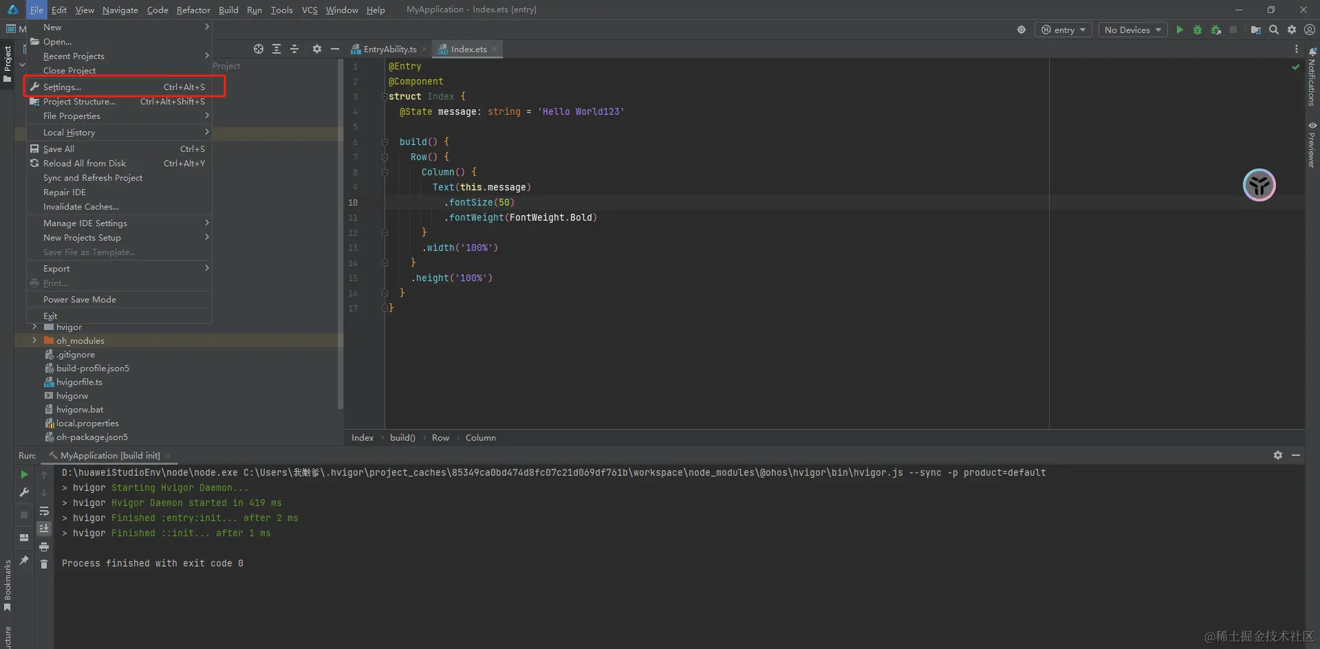
Task: Switch to the EntryAbility.ts tab
Action: coord(389,49)
